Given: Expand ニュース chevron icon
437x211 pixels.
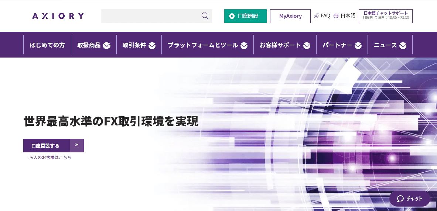Looking at the screenshot, I should [403, 45].
